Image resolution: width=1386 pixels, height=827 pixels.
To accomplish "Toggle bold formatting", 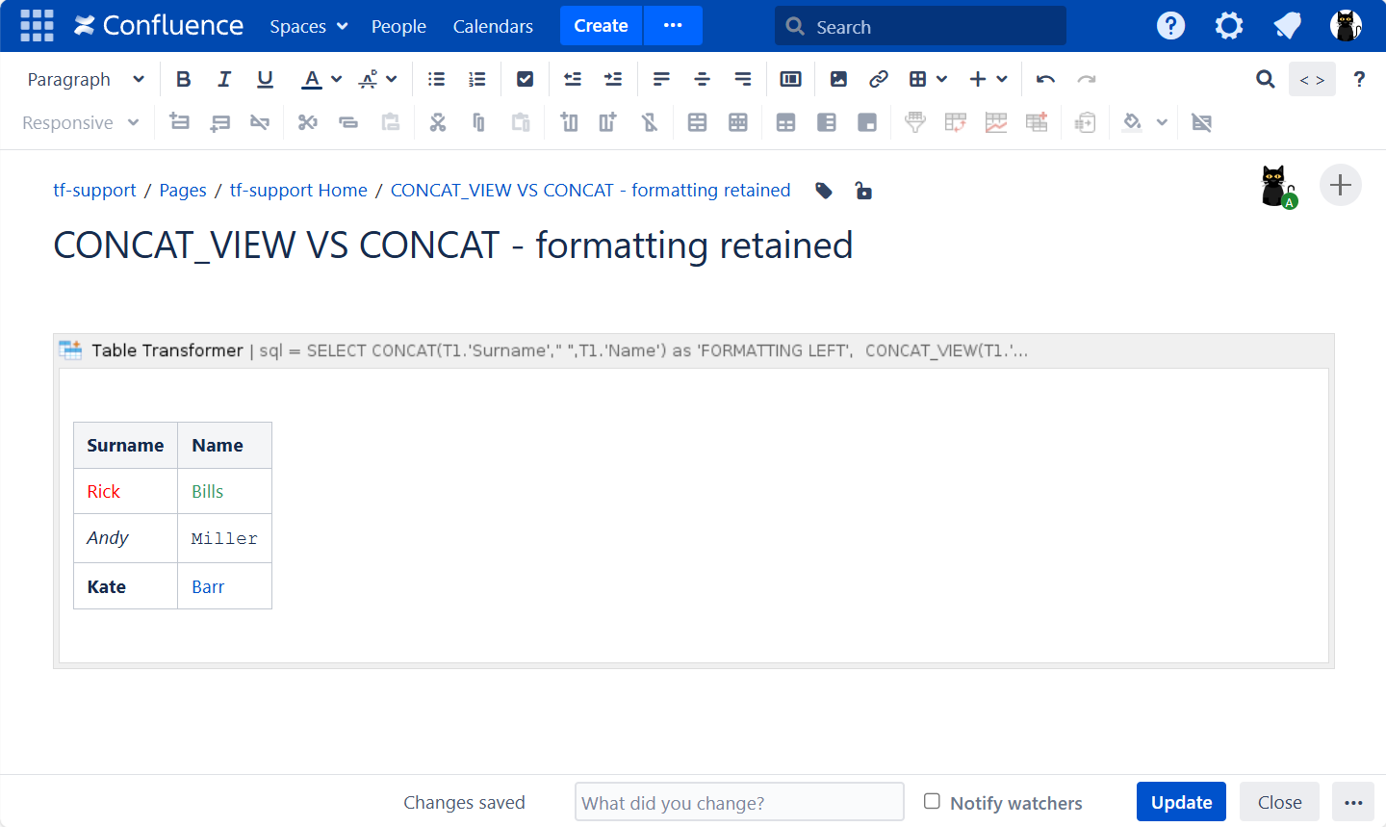I will click(x=183, y=79).
